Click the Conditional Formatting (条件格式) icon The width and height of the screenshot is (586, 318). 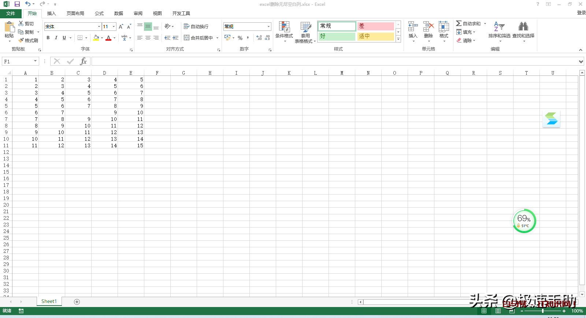coord(284,27)
